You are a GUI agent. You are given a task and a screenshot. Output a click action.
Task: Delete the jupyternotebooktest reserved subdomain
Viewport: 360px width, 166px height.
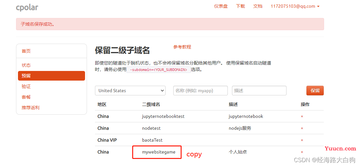point(302,117)
